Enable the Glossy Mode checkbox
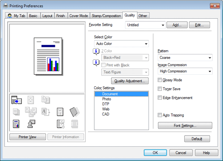Viewport: 223px width, 161px height. 160,80
